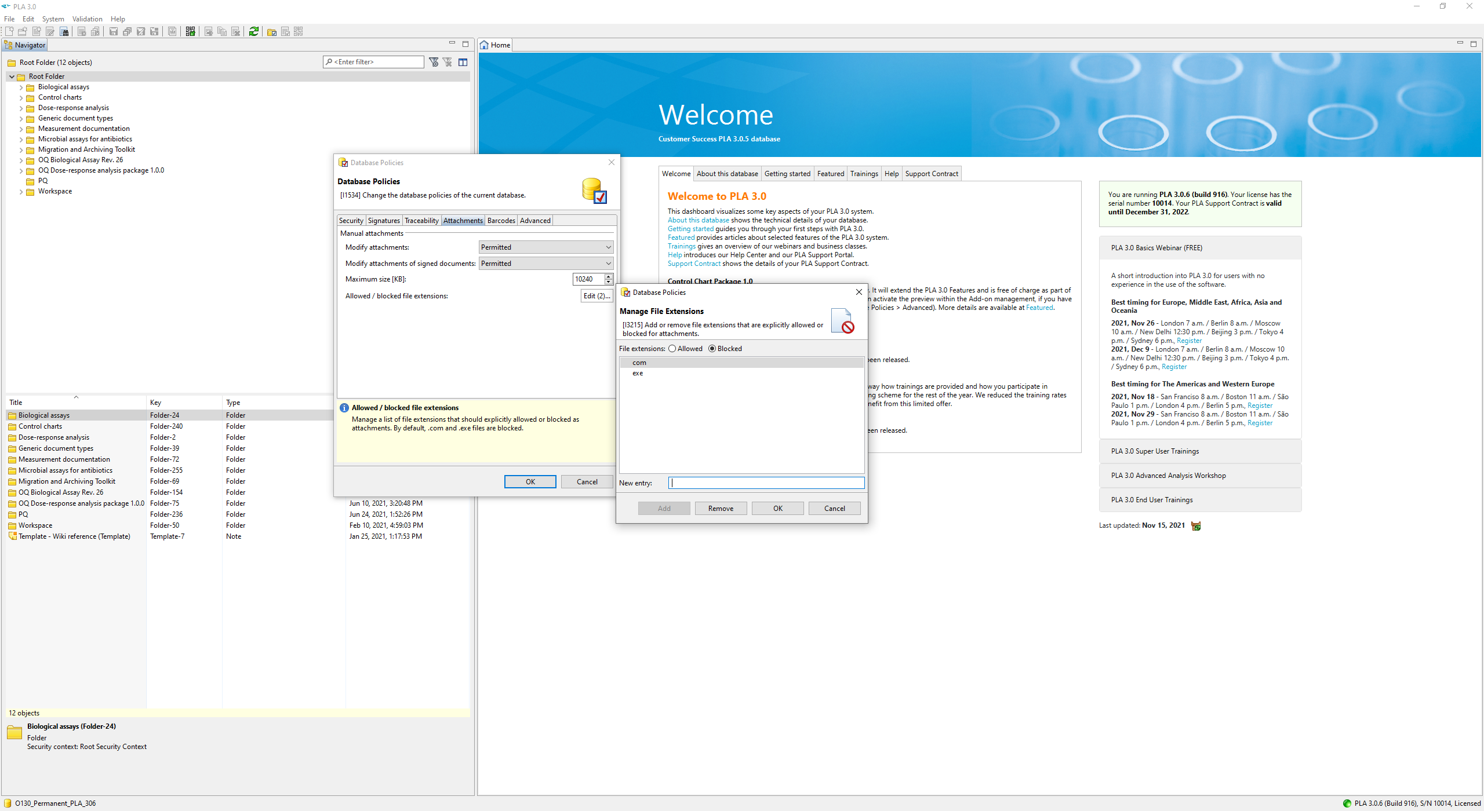Open the About this database dashboard tab
1484x811 pixels.
(x=727, y=174)
